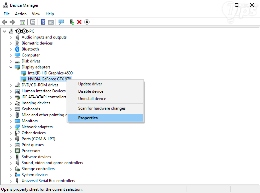Screen dimensions: 260x193
Task: Open the blue Help question mark icon
Action: pos(43,22)
